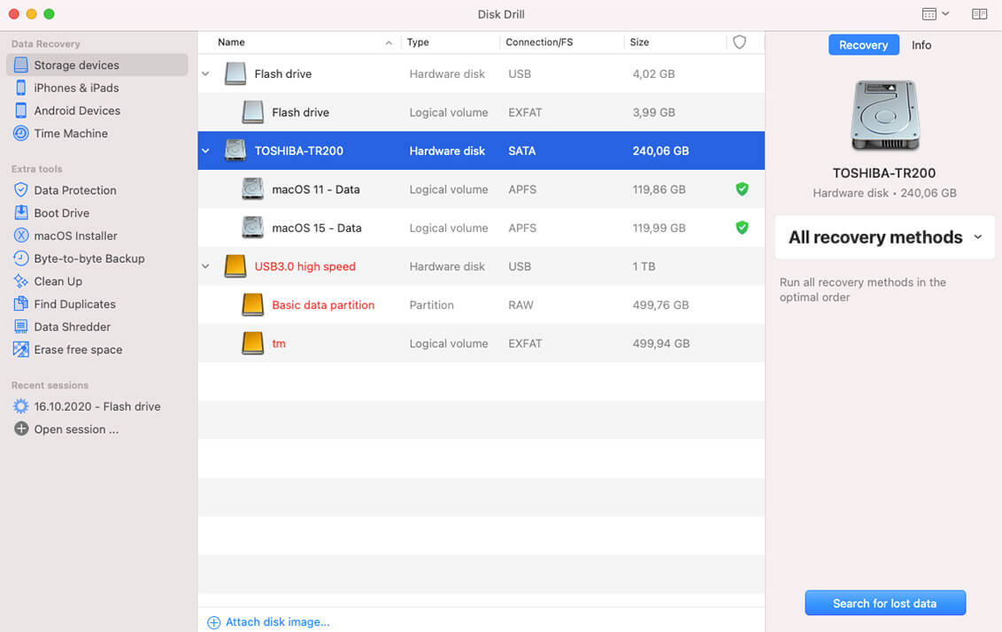Click green shield for macOS 15 - Data
Viewport: 1002px width, 632px height.
(742, 227)
